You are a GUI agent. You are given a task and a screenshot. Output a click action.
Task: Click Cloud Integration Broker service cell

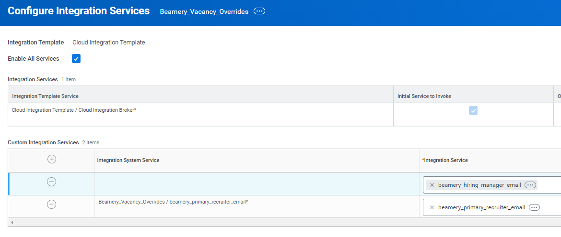(201, 114)
